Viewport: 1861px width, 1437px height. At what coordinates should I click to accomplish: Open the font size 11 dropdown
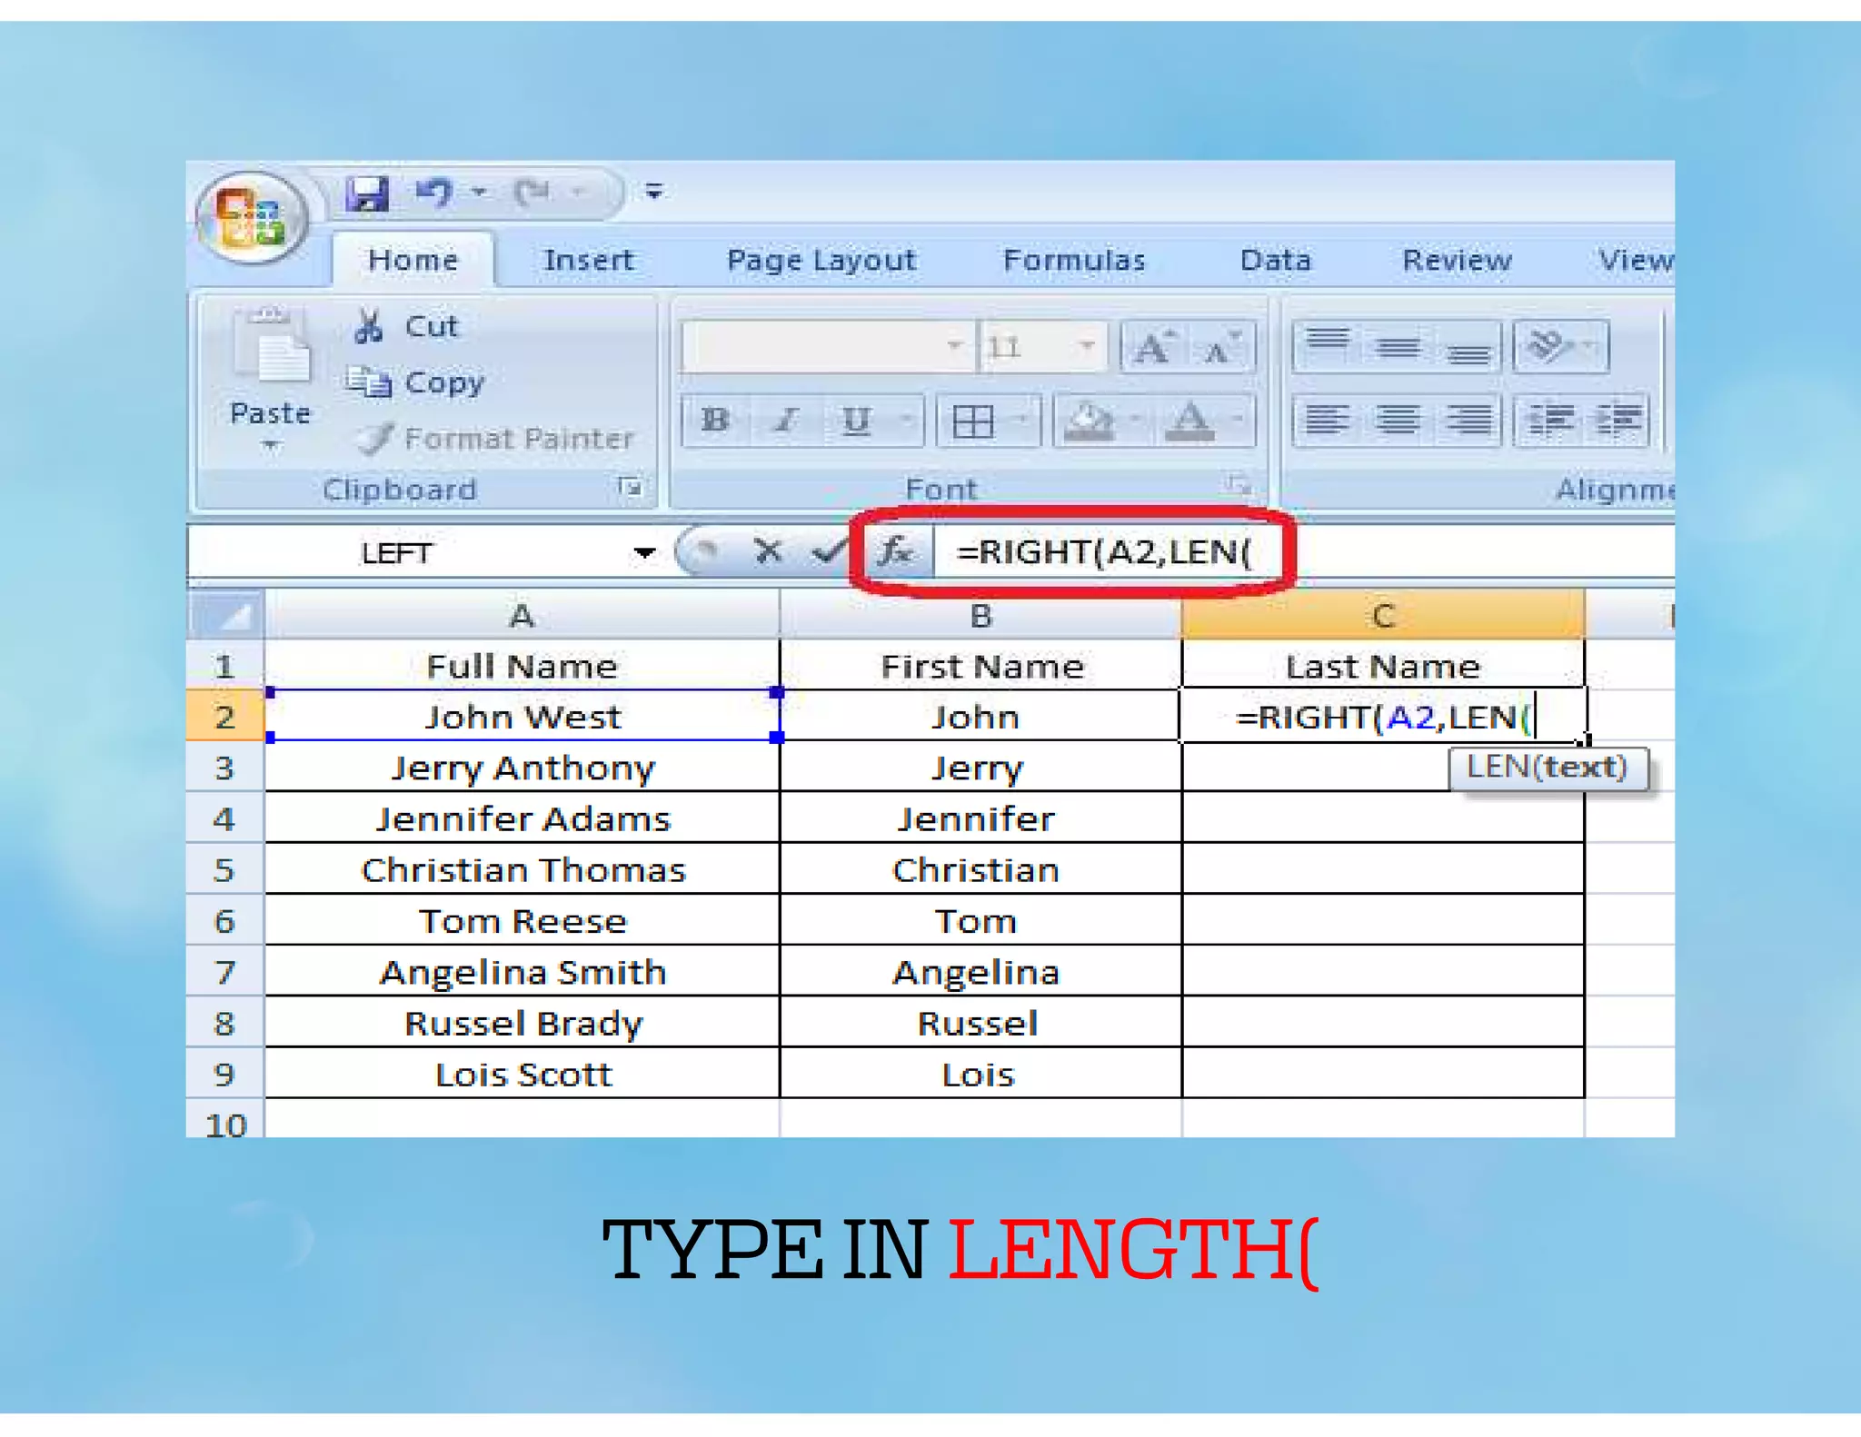[x=1087, y=346]
